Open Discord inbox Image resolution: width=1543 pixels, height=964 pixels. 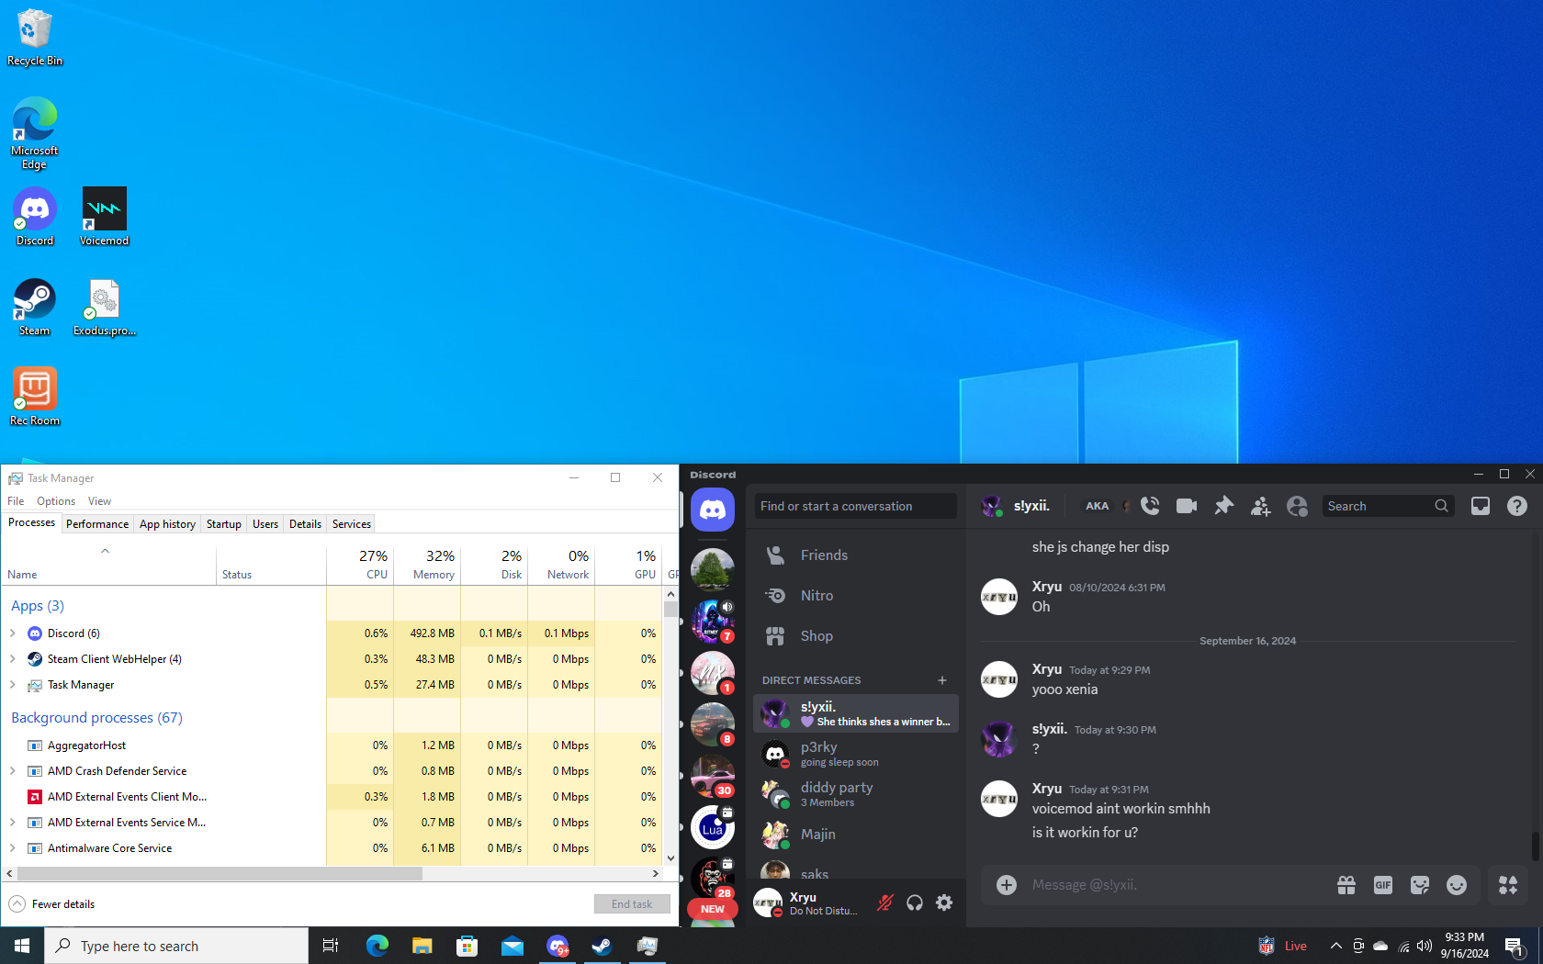coord(1481,506)
